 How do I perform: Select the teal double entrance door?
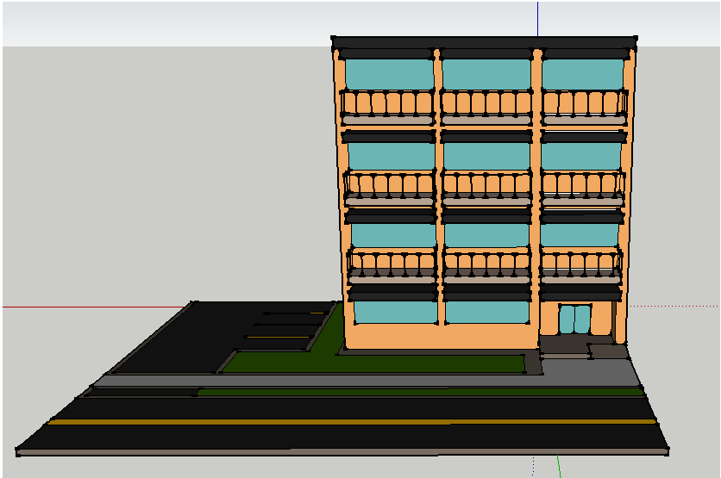(x=574, y=320)
